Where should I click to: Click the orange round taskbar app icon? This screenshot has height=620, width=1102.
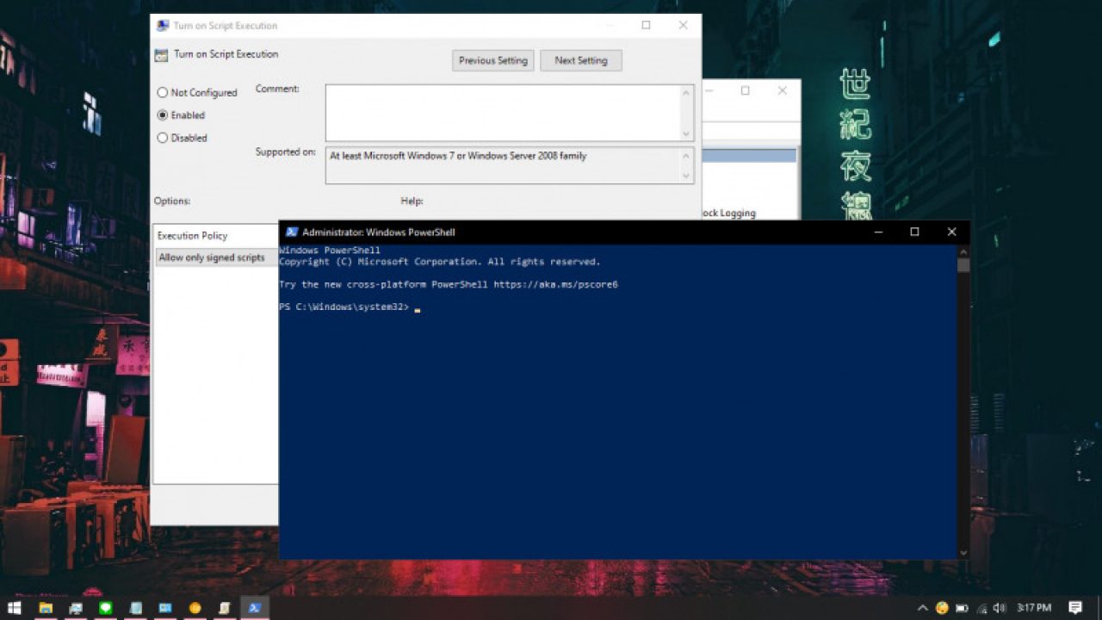tap(195, 608)
